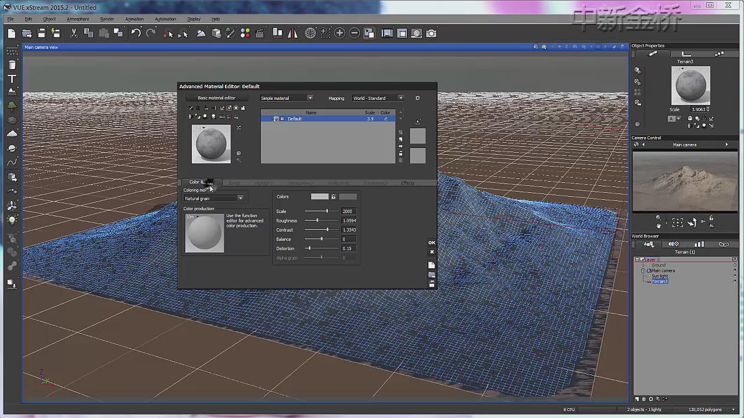Open the Atmosphere menu

(x=78, y=19)
